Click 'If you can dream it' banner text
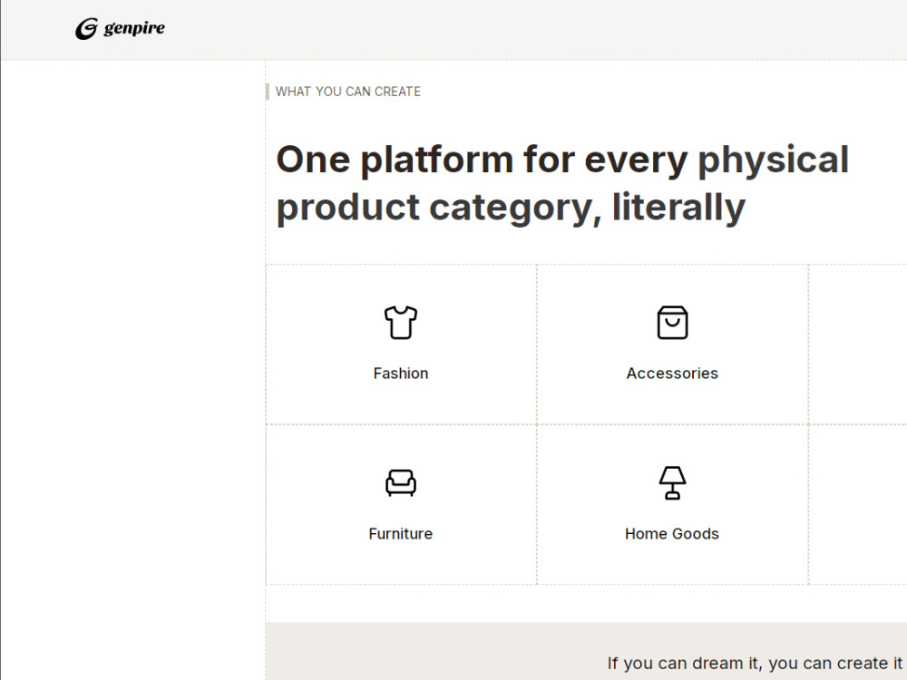The width and height of the screenshot is (907, 680). (755, 664)
